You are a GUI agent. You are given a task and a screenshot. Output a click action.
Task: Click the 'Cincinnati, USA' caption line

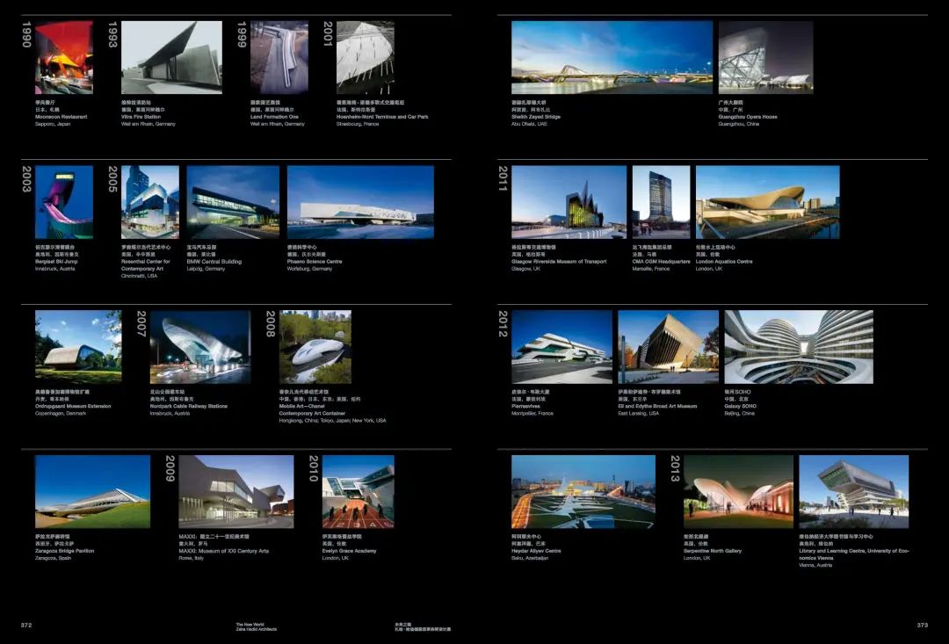pyautogui.click(x=139, y=275)
